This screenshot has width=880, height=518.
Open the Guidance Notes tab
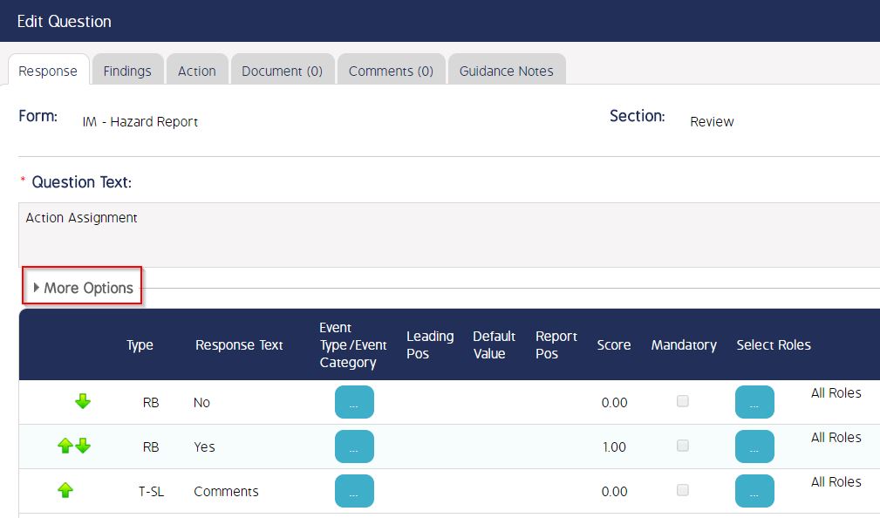tap(507, 72)
